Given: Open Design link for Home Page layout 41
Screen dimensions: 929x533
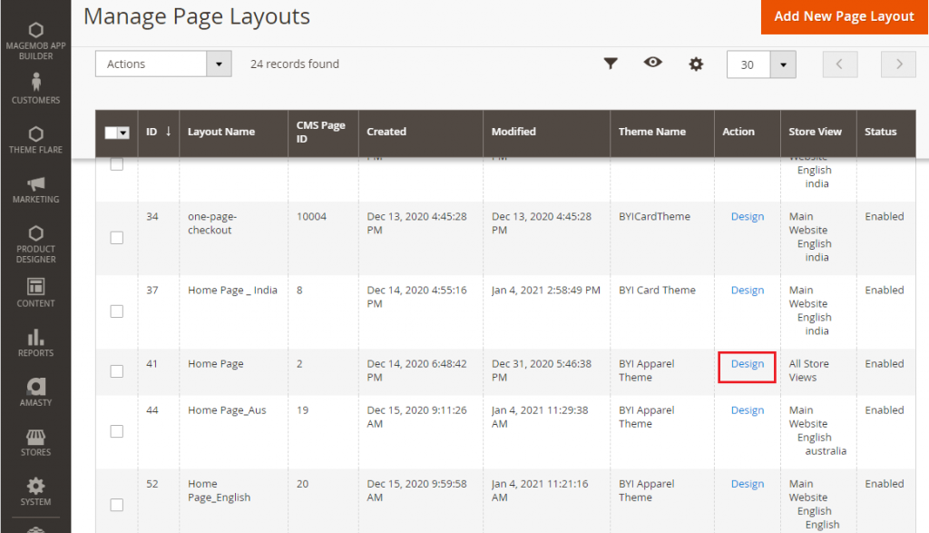Looking at the screenshot, I should click(747, 364).
